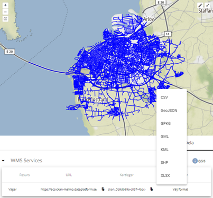Zoom in on the map
213x198 pixels.
[x=5, y=5]
